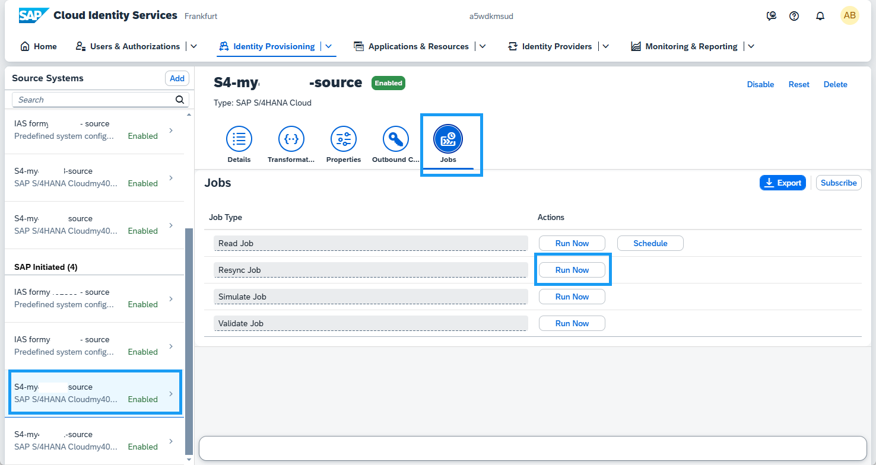Click the source list scrollbar thumb
876x465 pixels.
pyautogui.click(x=189, y=342)
